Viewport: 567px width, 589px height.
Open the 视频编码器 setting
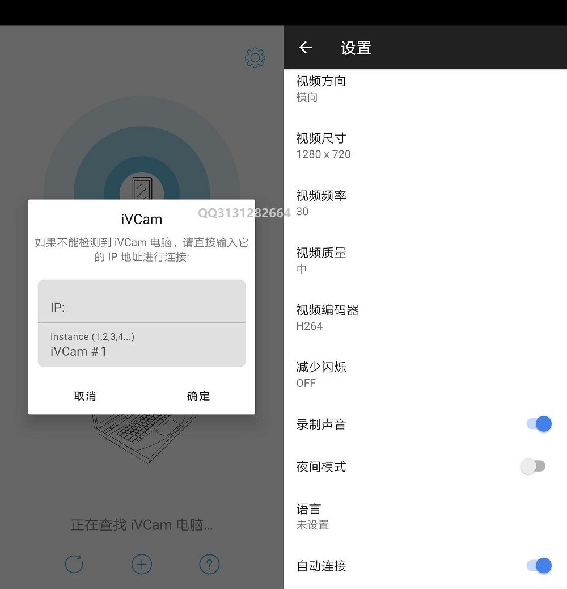tap(425, 317)
